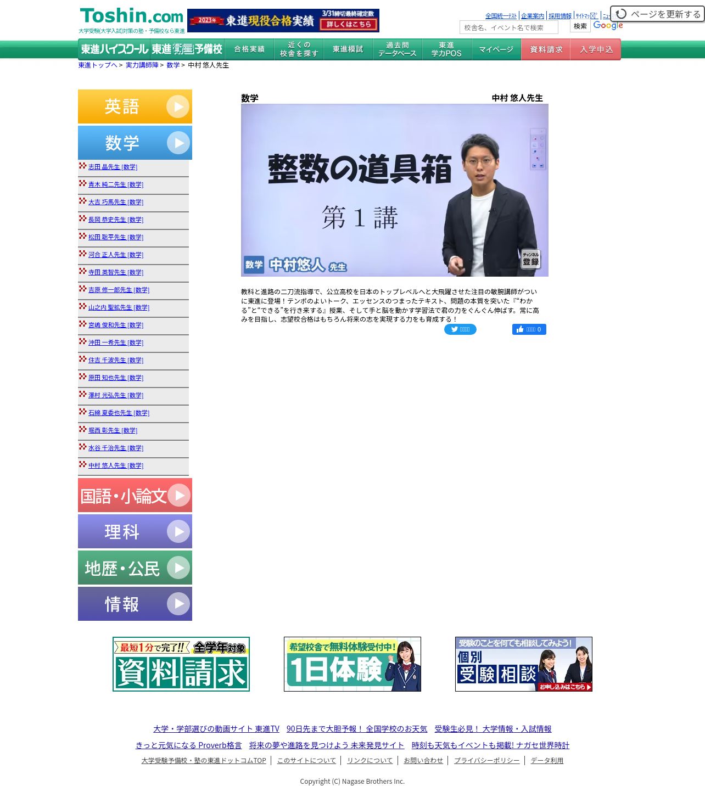
Task: Select teacher 石綿 夏委也先生 [数学]
Action: [x=119, y=413]
